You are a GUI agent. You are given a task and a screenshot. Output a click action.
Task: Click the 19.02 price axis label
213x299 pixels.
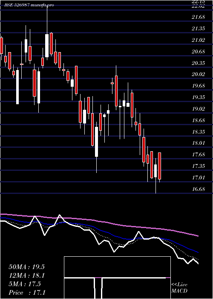199,109
